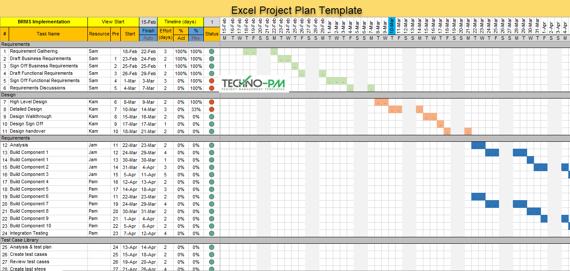The width and height of the screenshot is (570, 271).
Task: Select status circle of Sign Off Business Requirements
Action: click(212, 66)
